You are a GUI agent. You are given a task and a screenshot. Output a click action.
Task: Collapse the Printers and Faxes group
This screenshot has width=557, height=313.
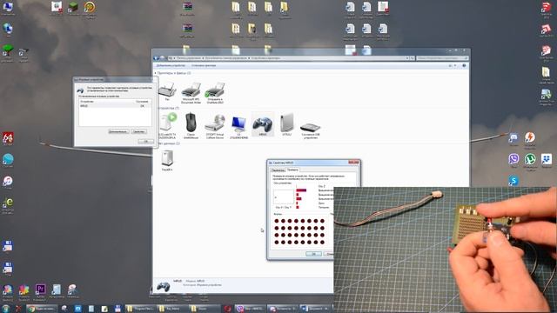tap(155, 73)
